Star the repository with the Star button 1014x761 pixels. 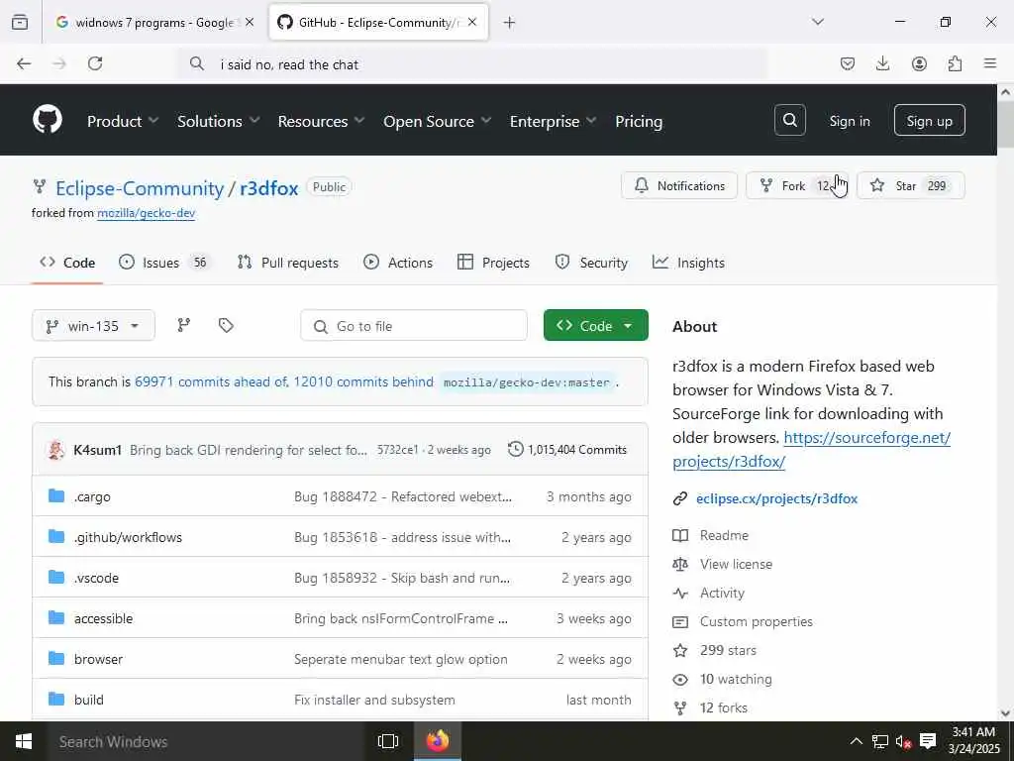point(911,185)
